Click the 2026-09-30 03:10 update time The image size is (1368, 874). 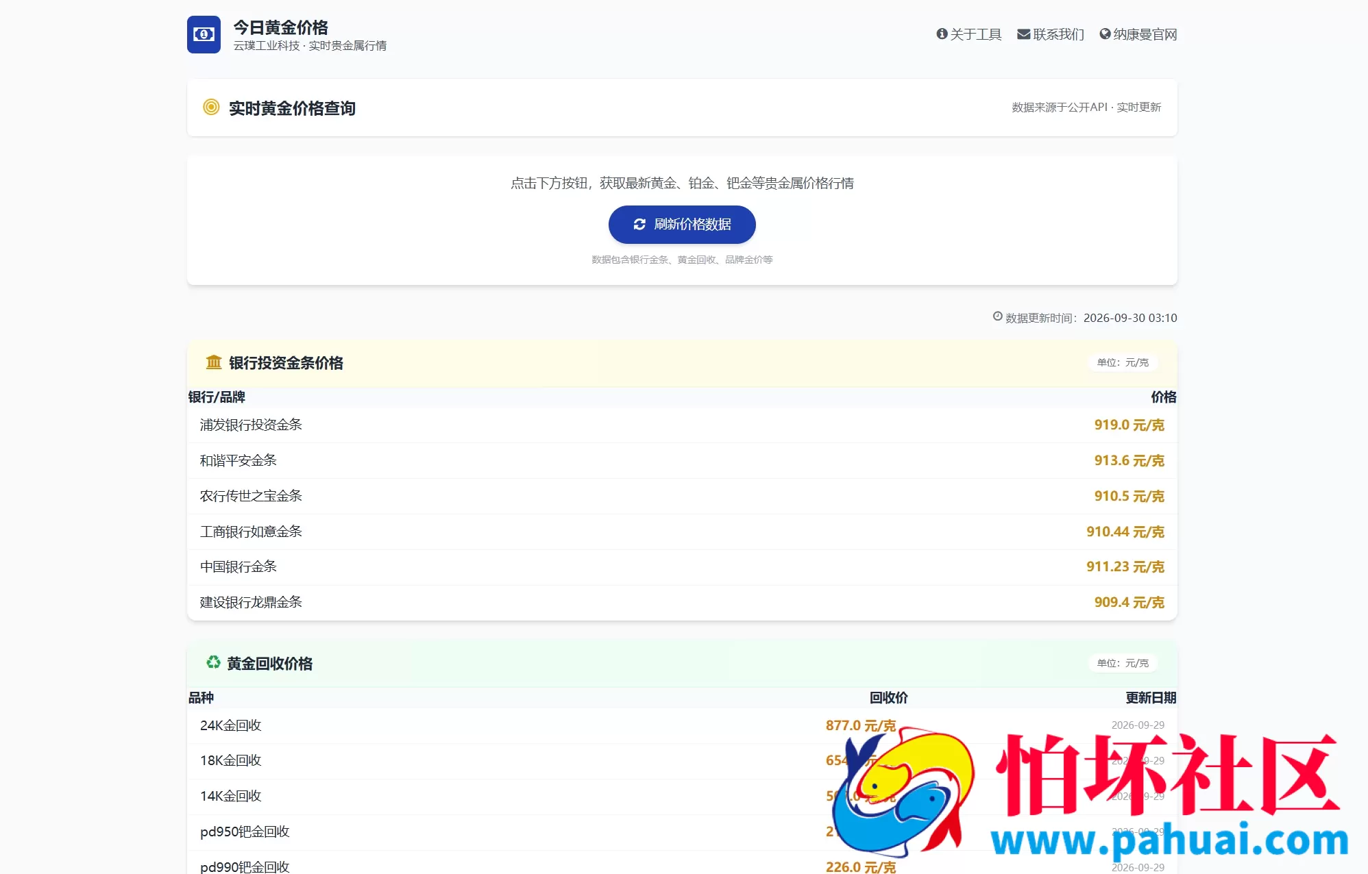[x=1130, y=318]
